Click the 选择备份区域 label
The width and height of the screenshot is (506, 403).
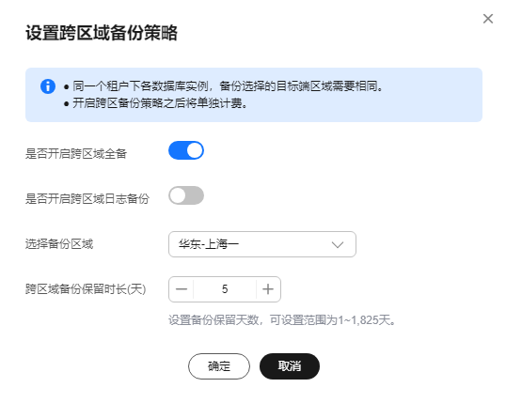coord(59,244)
